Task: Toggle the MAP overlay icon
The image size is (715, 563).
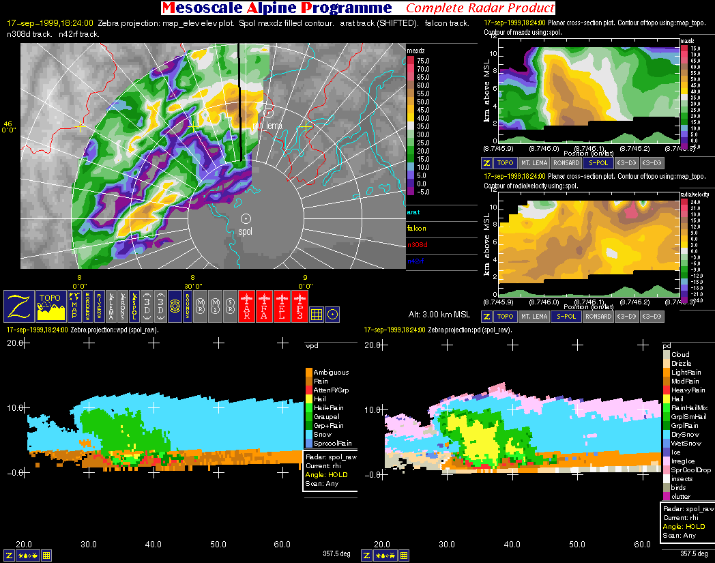Action: point(74,306)
